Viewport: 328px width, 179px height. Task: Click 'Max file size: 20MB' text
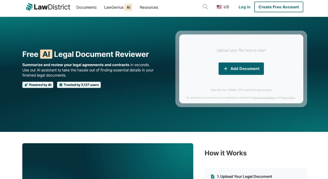pyautogui.click(x=223, y=90)
